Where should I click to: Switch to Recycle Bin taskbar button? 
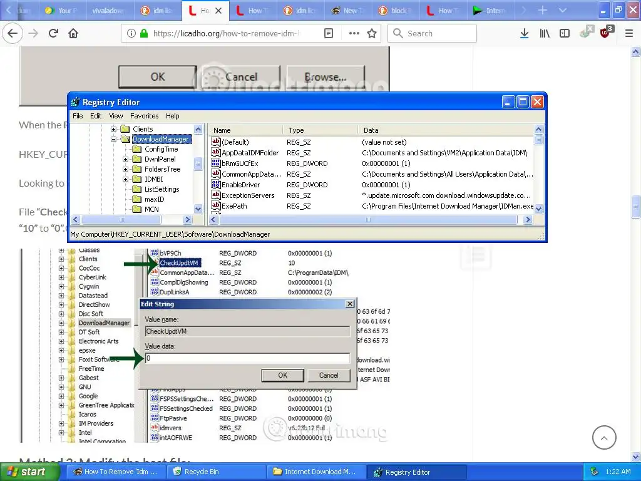pos(216,472)
